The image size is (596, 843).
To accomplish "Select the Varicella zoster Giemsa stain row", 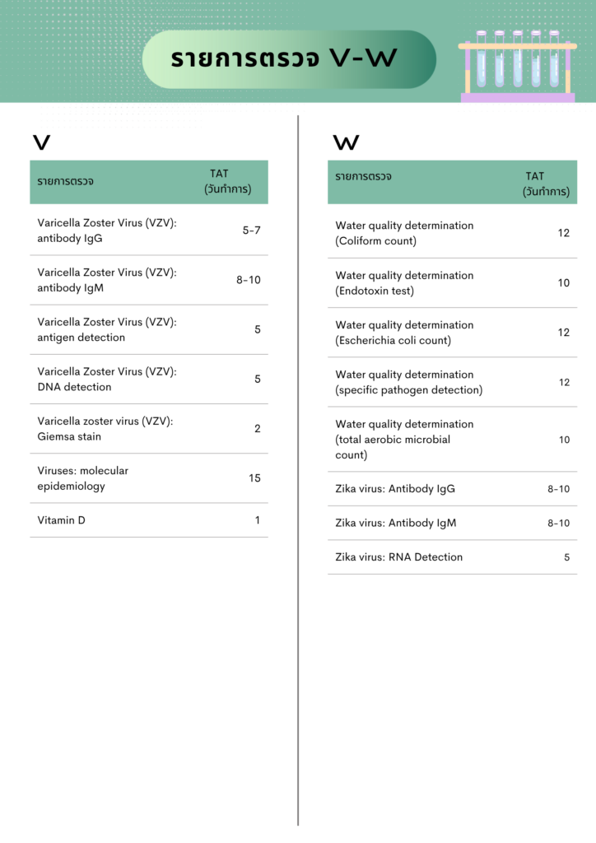I will [149, 428].
